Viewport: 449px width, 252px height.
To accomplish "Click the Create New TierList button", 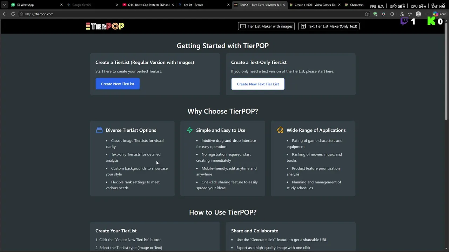I will [118, 84].
